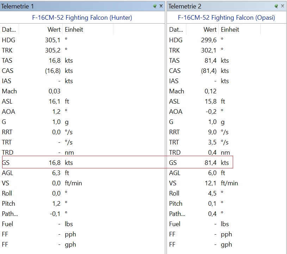
Task: Click the Wert column header in Telemetrie 2
Action: click(x=202, y=30)
